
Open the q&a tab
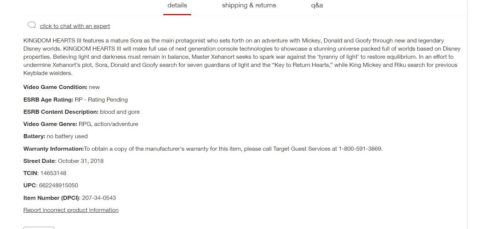pyautogui.click(x=317, y=6)
